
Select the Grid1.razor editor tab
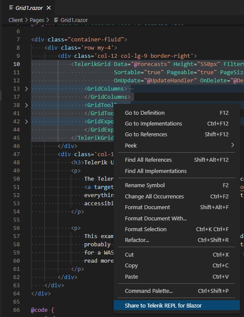[28, 8]
